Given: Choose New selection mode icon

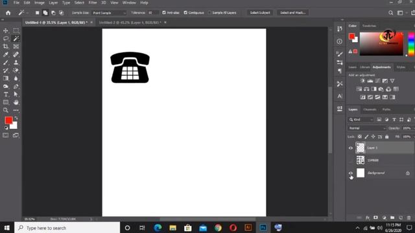Looking at the screenshot, I should [x=38, y=13].
